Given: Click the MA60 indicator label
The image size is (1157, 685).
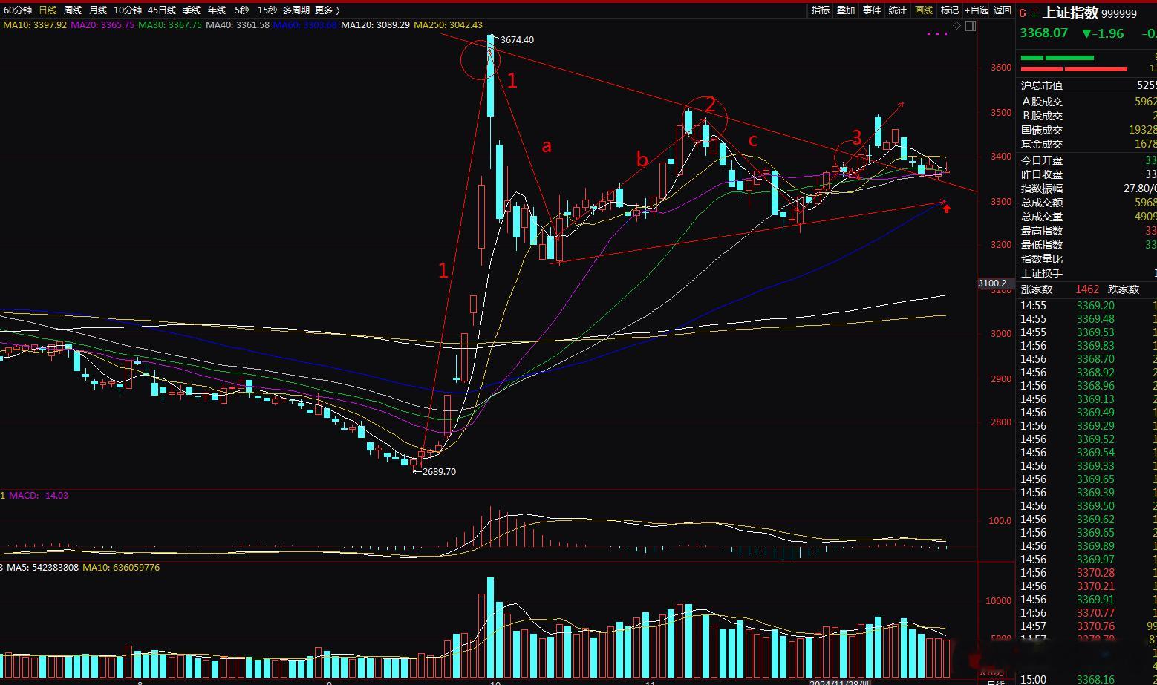Looking at the screenshot, I should [x=305, y=25].
